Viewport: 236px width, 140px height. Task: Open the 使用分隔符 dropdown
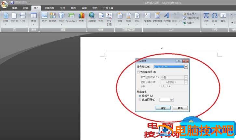click(x=186, y=82)
